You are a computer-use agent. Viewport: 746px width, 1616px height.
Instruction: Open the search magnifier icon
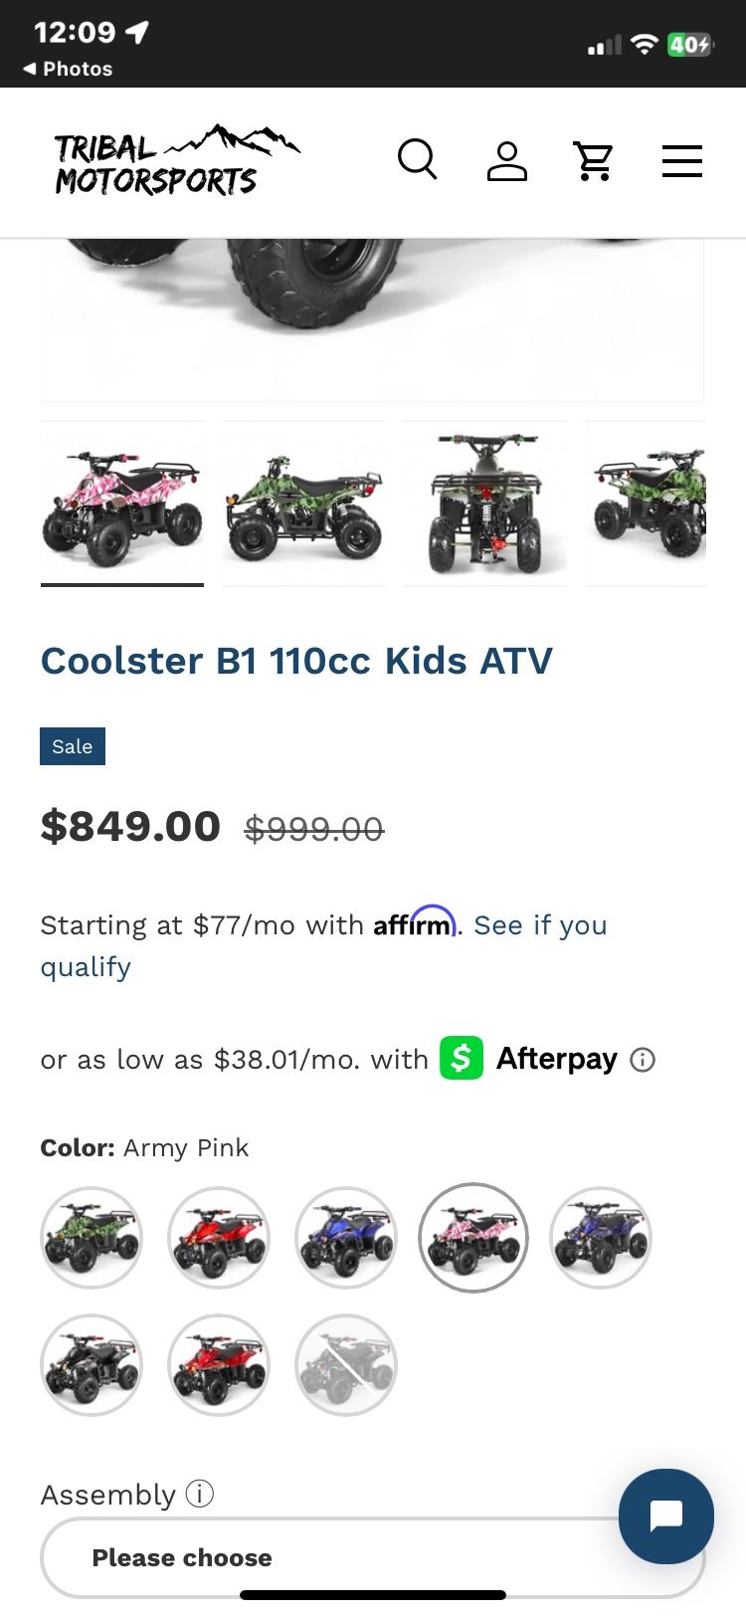click(x=417, y=159)
